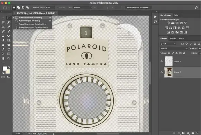Close the TYCC2S.jpg document tab
This screenshot has height=135, width=201.
(x=15, y=13)
